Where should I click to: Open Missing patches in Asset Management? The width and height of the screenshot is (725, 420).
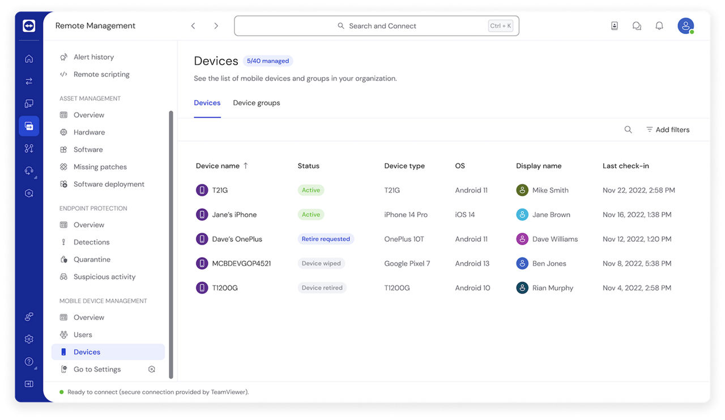tap(100, 166)
